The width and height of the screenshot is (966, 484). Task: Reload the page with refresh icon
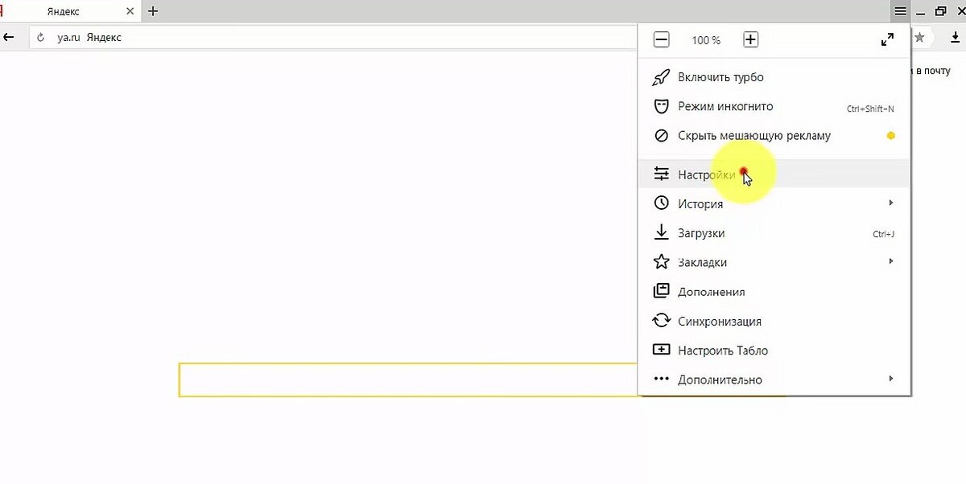pos(41,37)
